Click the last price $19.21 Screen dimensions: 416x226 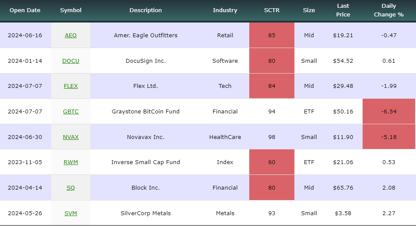343,35
